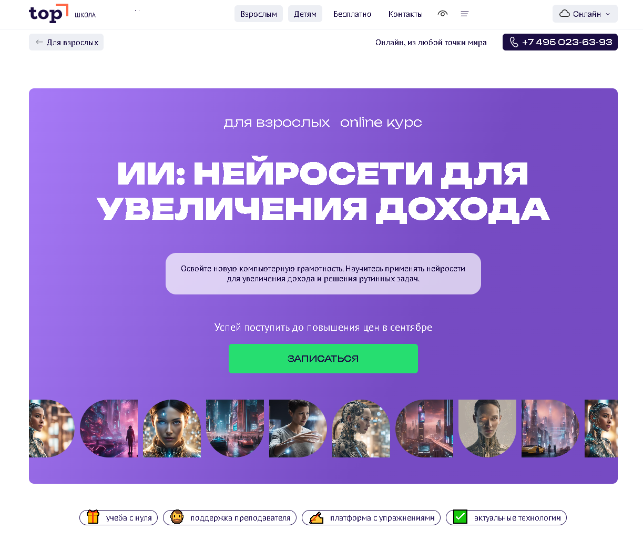This screenshot has width=643, height=540.
Task: Select the Бесплатно navigation link
Action: point(352,14)
